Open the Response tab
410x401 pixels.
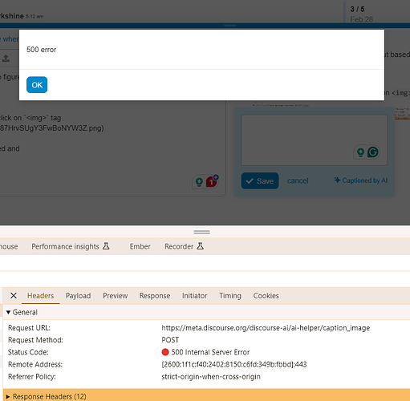pyautogui.click(x=155, y=296)
